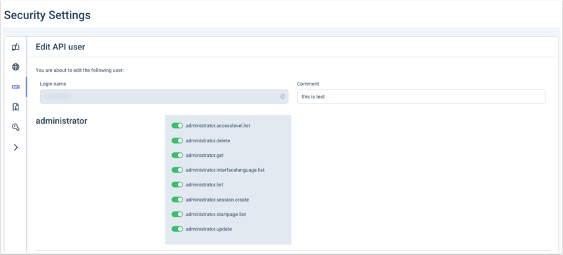Image resolution: width=563 pixels, height=255 pixels.
Task: Open the file download sidebar icon
Action: coord(15,107)
